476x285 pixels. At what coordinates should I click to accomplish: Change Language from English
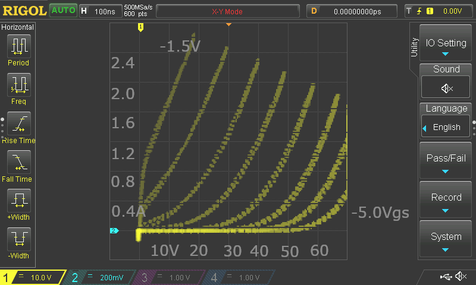click(x=446, y=127)
